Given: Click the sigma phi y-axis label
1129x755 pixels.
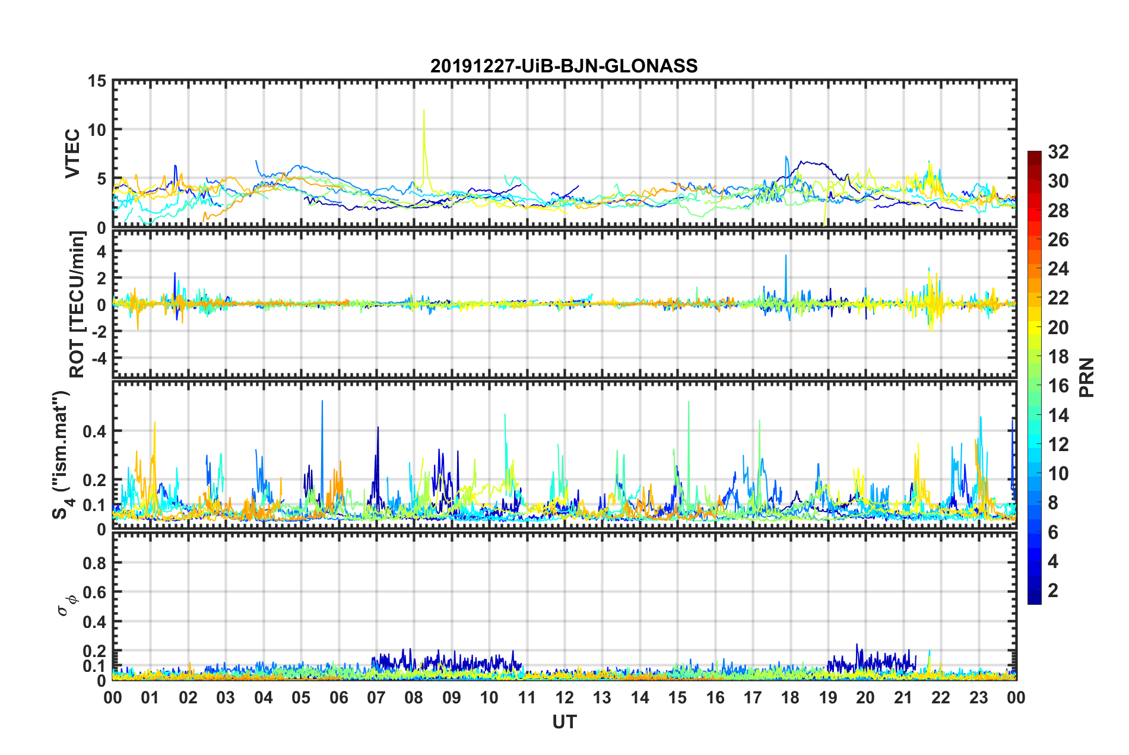Looking at the screenshot, I should pos(68,605).
